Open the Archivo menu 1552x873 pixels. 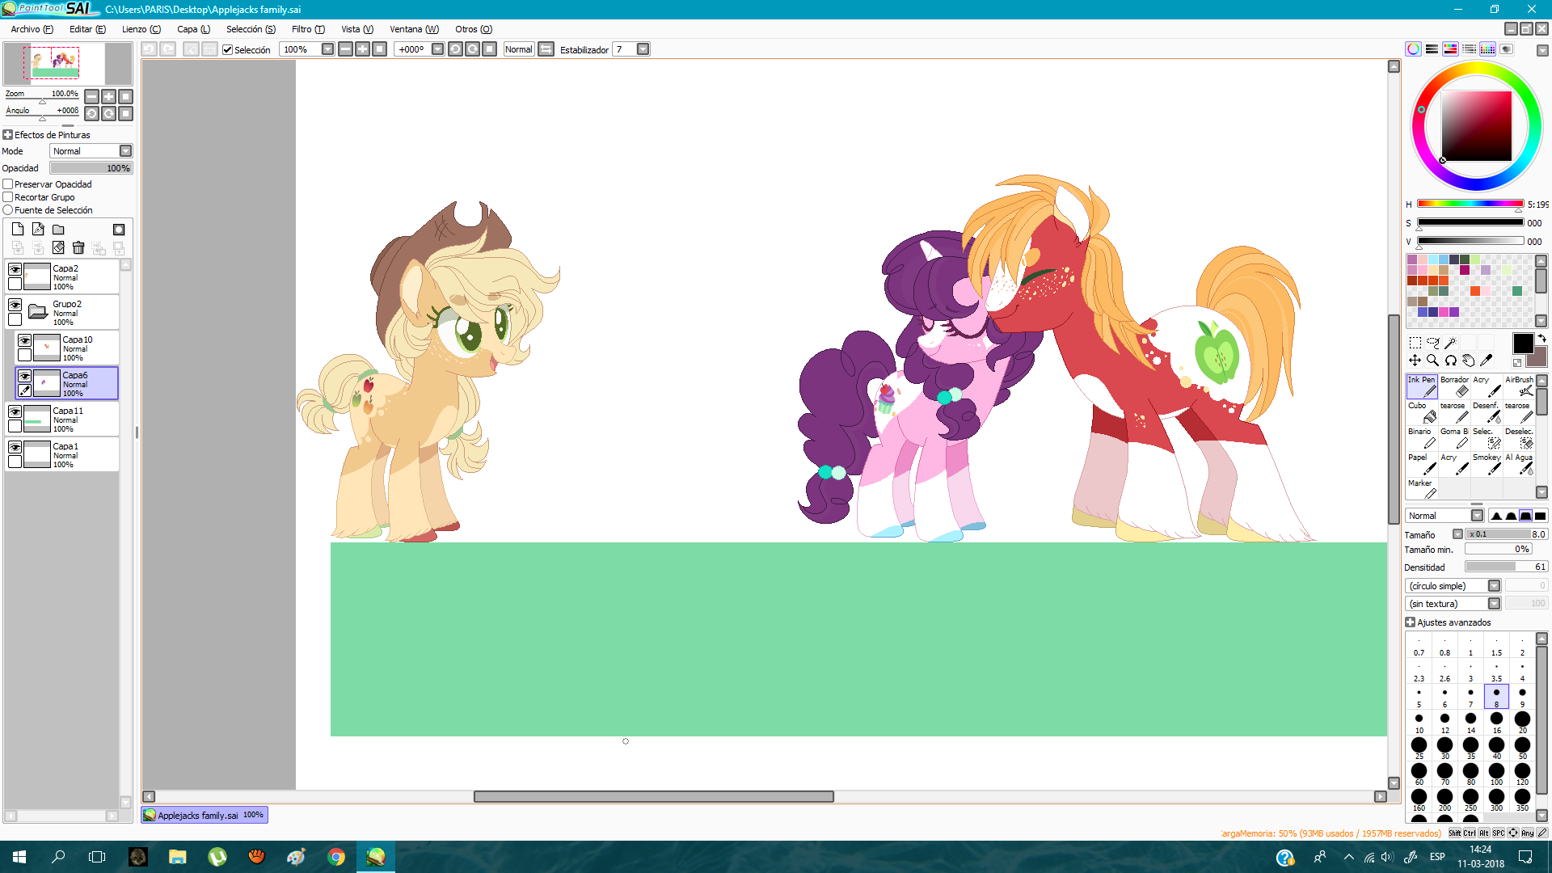[x=32, y=29]
